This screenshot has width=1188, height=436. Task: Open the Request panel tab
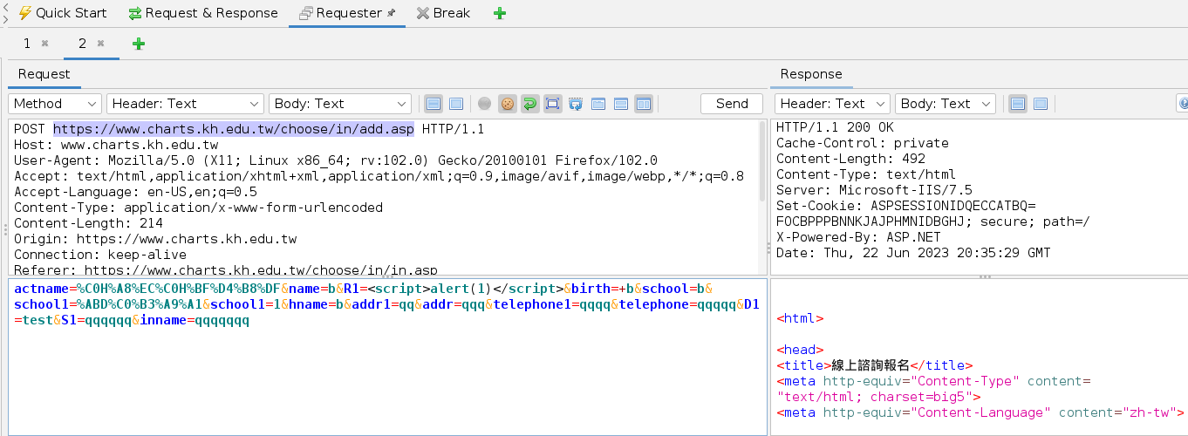tap(44, 74)
